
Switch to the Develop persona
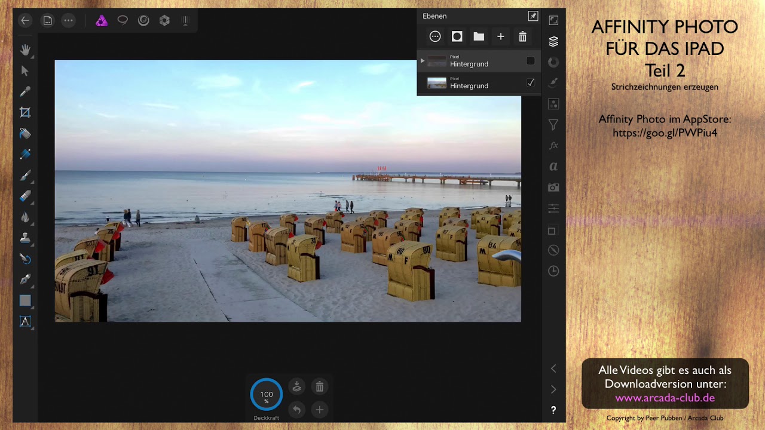coord(164,20)
